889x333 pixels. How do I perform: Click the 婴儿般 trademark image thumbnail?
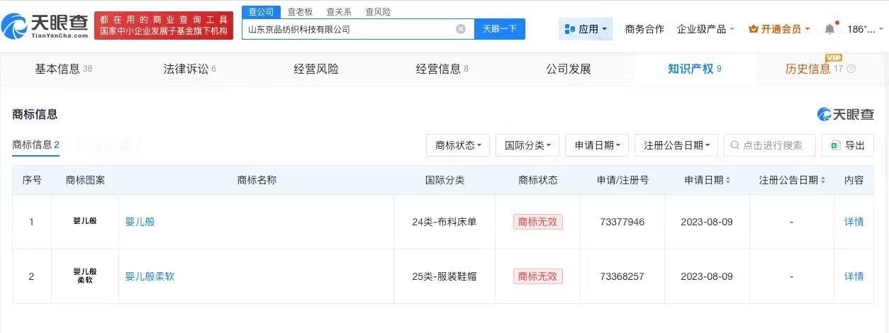(85, 221)
